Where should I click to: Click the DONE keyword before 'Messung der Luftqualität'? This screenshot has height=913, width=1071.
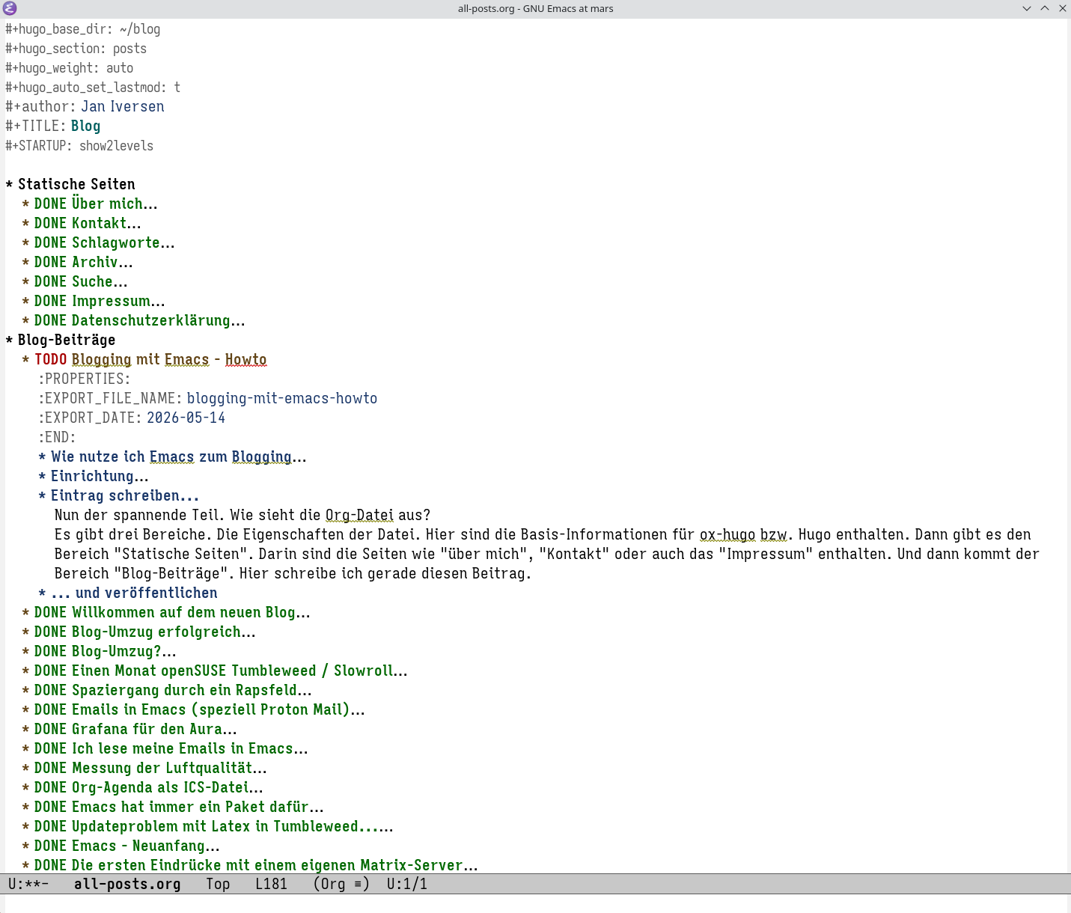coord(51,768)
